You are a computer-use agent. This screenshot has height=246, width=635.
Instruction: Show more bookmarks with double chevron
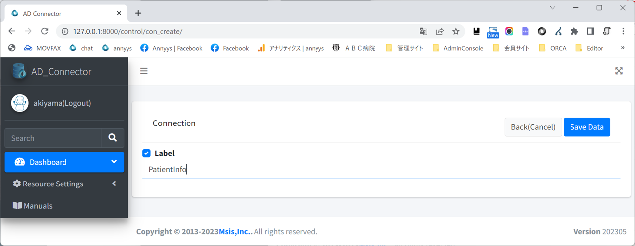click(623, 48)
